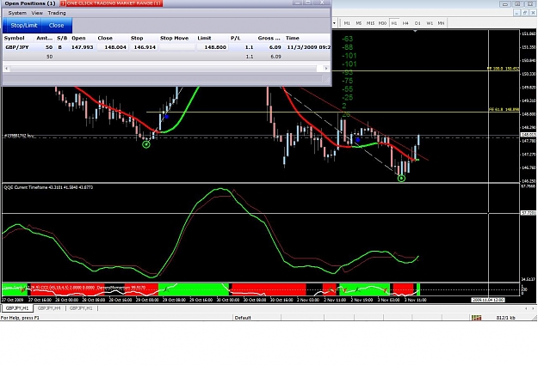Maximize the Open Positions window

[308, 3]
